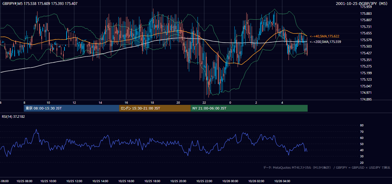Image resolution: width=392 pixels, height=184 pixels.
Task: Click hour marker 0 under price chart
Action: click(230, 102)
